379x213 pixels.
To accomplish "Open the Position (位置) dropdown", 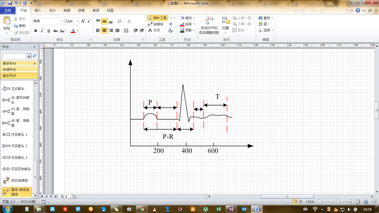I will coord(225,25).
